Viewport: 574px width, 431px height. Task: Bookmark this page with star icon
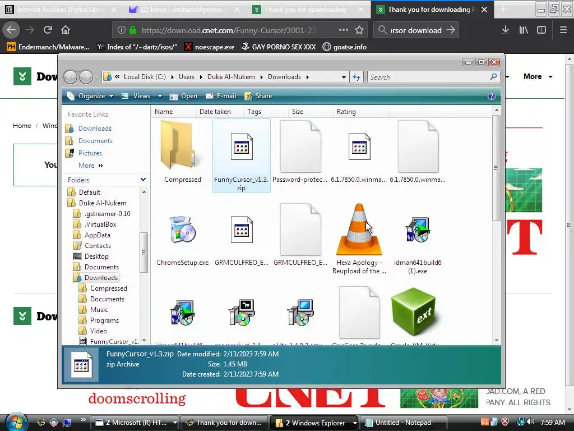click(x=359, y=30)
